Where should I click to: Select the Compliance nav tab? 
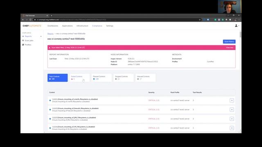[x=97, y=26]
